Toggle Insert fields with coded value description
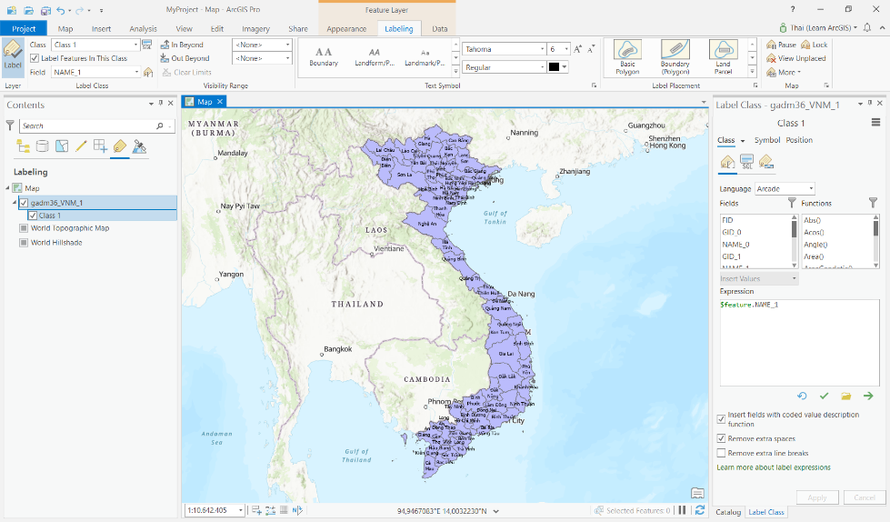890x522 pixels. 721,419
